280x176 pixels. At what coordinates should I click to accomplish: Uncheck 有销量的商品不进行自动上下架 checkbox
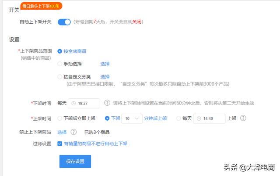pyautogui.click(x=60, y=144)
